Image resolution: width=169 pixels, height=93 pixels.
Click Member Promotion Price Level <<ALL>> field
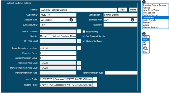58,68
